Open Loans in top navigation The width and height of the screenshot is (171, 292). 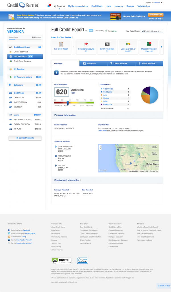click(x=108, y=6)
